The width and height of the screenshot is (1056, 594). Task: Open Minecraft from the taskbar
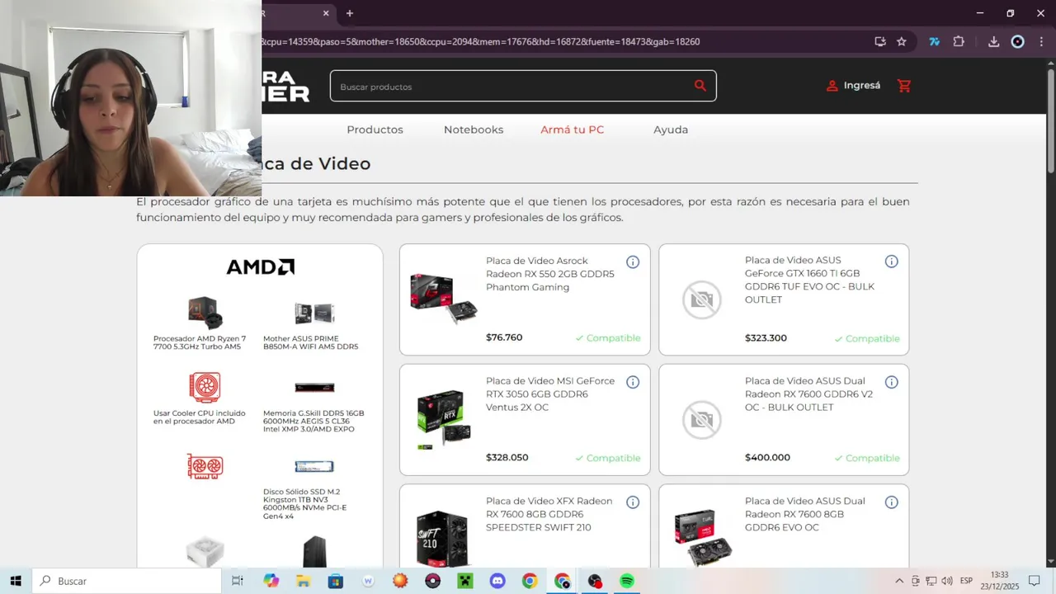click(x=465, y=581)
